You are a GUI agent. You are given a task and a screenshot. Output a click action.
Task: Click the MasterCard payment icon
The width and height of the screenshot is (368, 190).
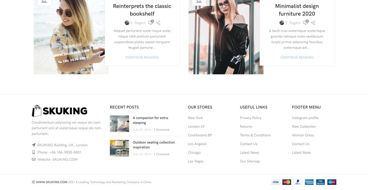[x=287, y=182]
